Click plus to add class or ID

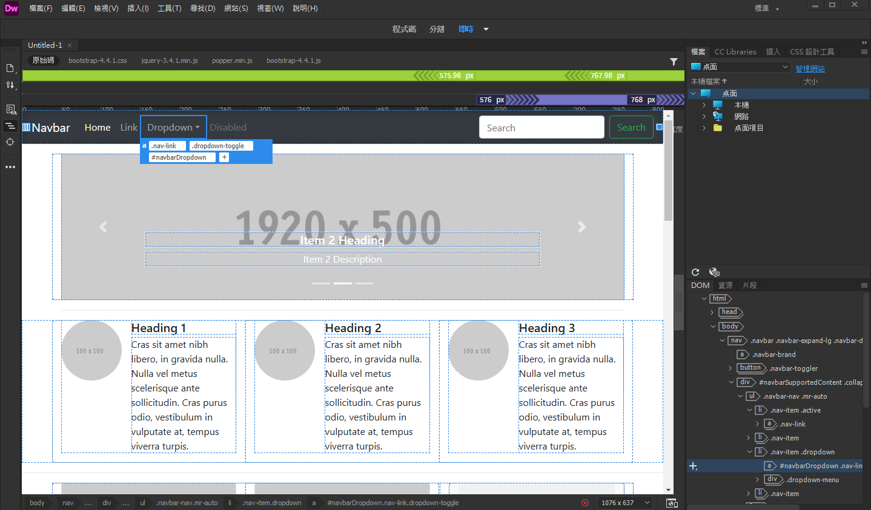tap(224, 157)
